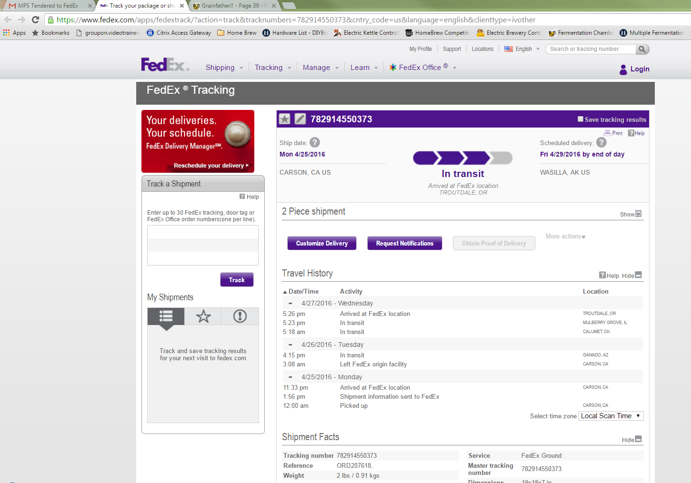This screenshot has height=483, width=691.
Task: Collapse the 4/25/2016 Monday history group
Action: (290, 377)
